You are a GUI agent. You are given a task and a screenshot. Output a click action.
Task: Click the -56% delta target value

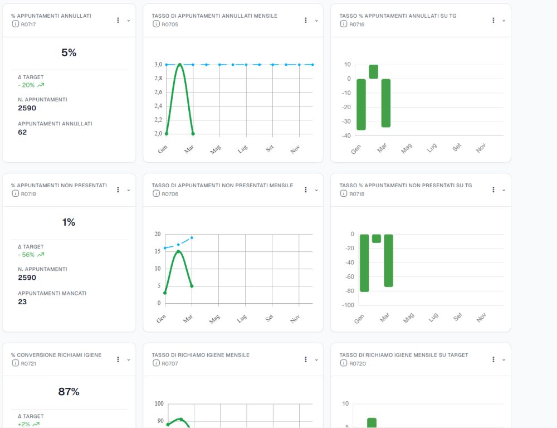click(x=26, y=255)
